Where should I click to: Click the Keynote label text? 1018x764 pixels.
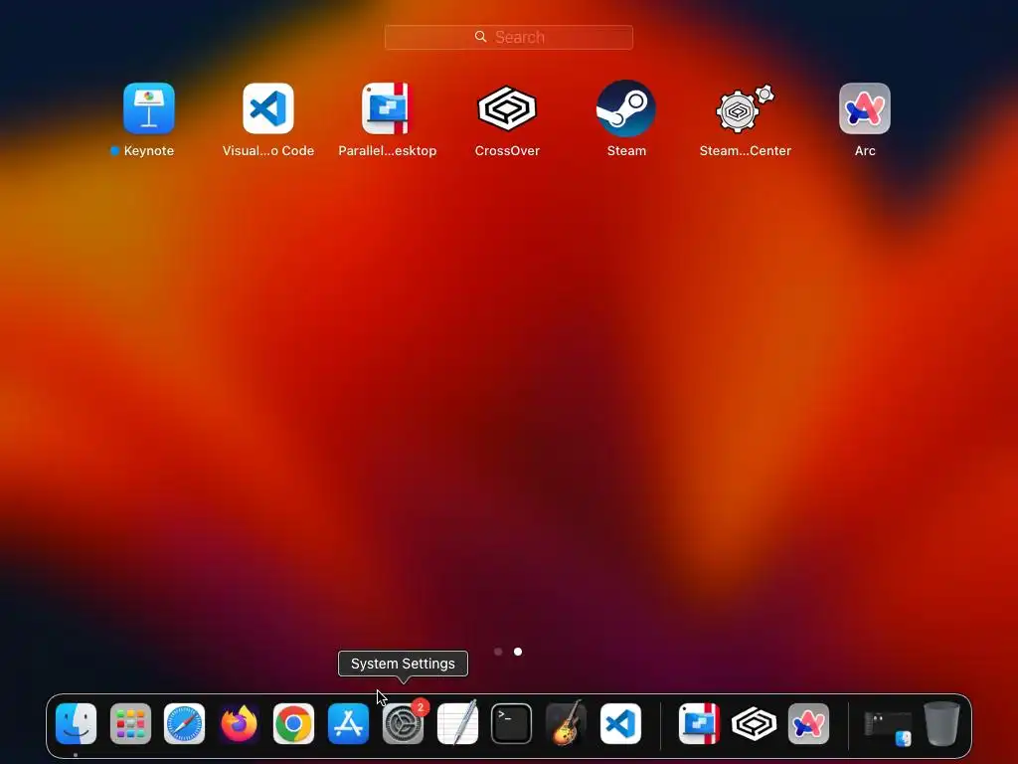point(149,151)
